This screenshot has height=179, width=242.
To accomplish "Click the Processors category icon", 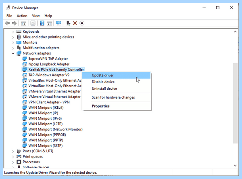I will click(19, 162).
